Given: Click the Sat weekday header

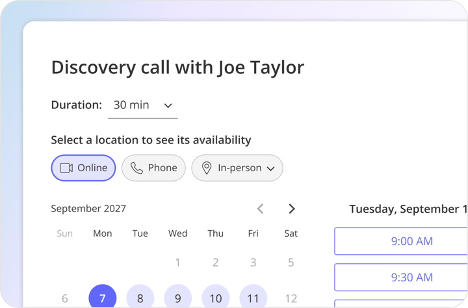Looking at the screenshot, I should point(291,233).
